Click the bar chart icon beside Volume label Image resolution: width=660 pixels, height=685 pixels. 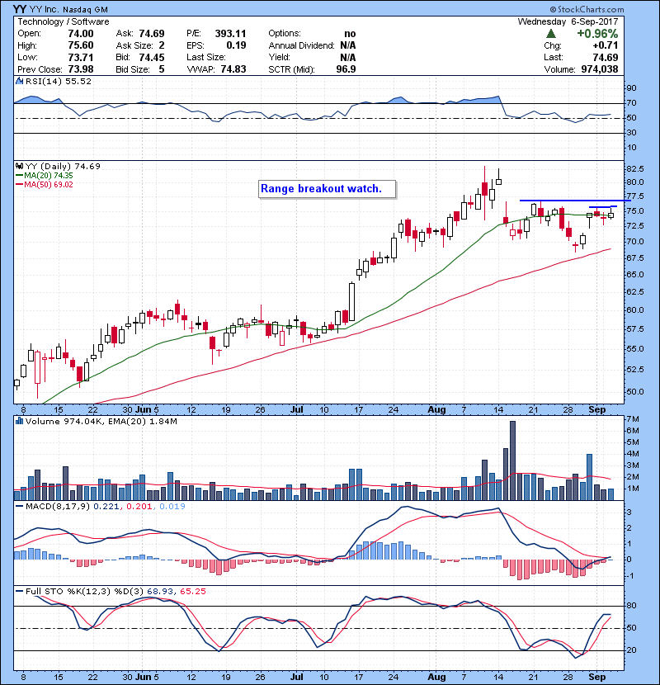[x=19, y=422]
